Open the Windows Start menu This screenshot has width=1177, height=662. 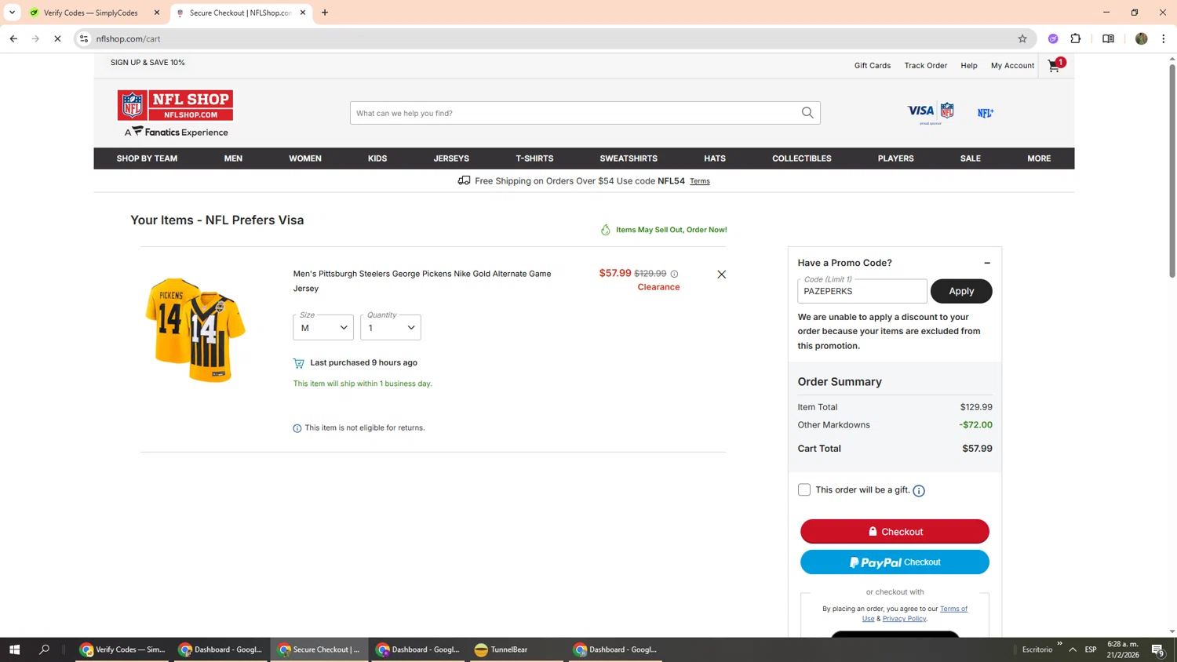pyautogui.click(x=14, y=649)
